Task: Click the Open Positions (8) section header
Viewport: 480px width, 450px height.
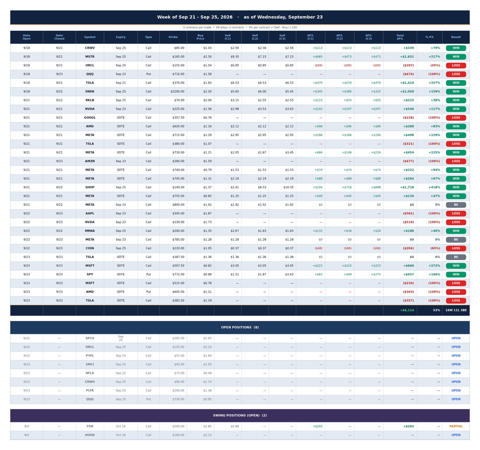Action: pos(240,328)
